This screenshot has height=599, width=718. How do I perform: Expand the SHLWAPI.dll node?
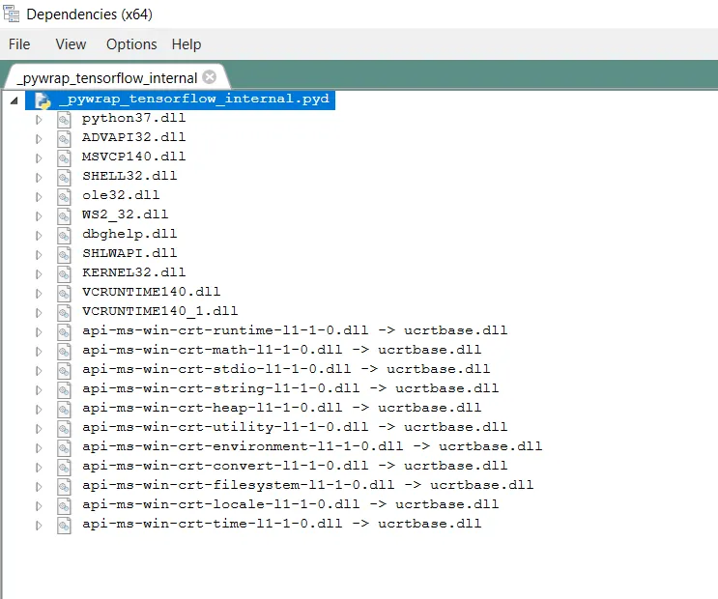click(39, 255)
